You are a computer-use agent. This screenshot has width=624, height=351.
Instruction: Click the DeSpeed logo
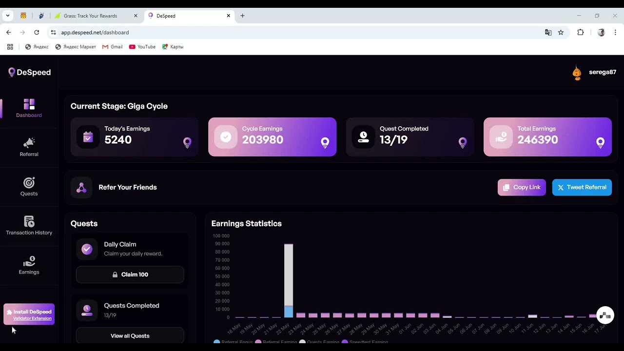point(29,72)
